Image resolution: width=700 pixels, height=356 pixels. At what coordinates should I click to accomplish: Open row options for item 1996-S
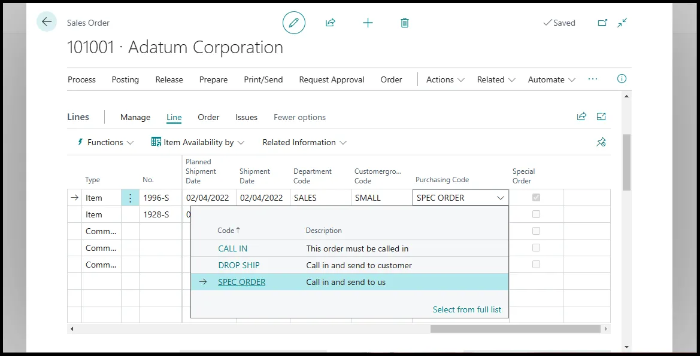click(130, 198)
